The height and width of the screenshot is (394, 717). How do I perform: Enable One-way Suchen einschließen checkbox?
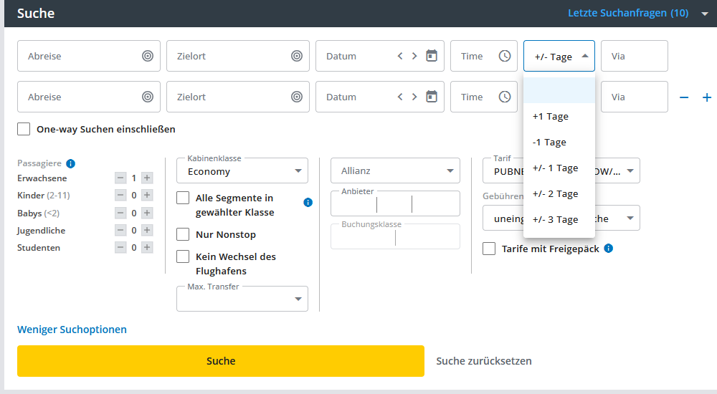point(24,130)
